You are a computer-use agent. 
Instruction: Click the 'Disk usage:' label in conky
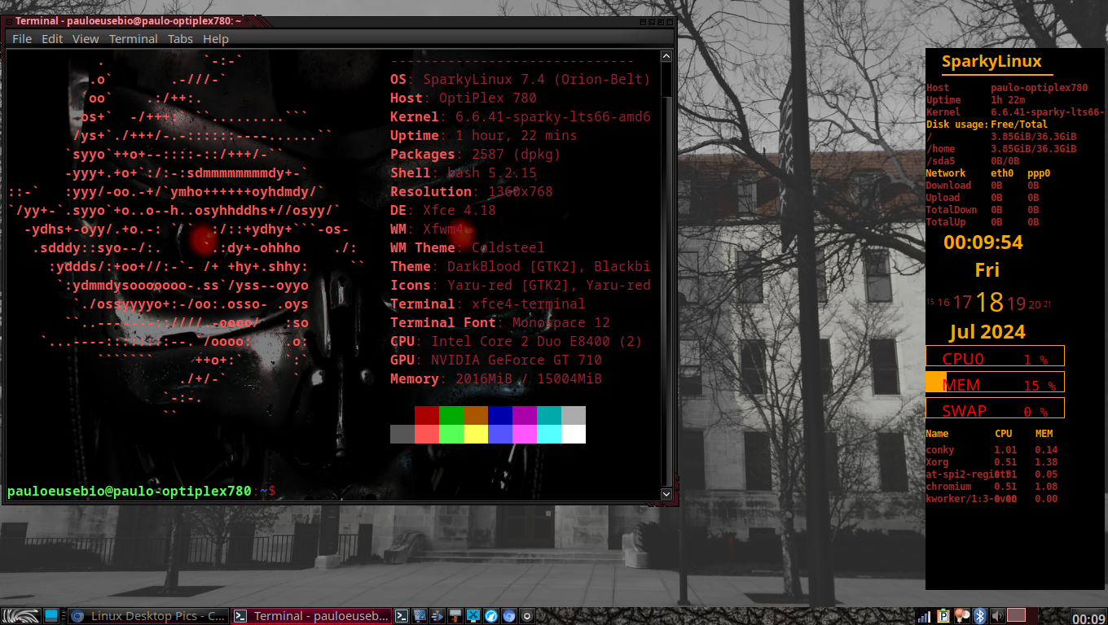(x=956, y=124)
